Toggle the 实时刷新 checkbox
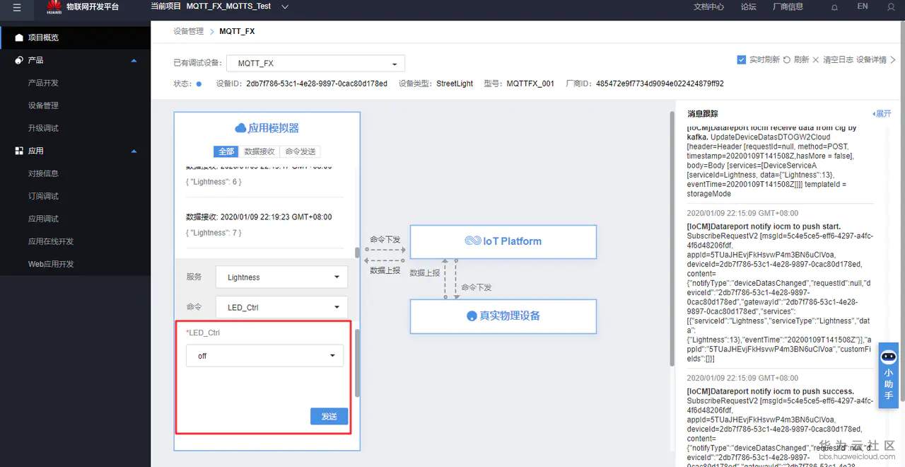The image size is (905, 467). (742, 60)
